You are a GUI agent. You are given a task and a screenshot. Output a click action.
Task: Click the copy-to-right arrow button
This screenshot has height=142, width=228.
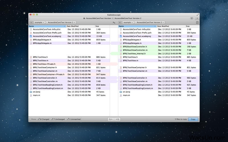[x=111, y=119]
